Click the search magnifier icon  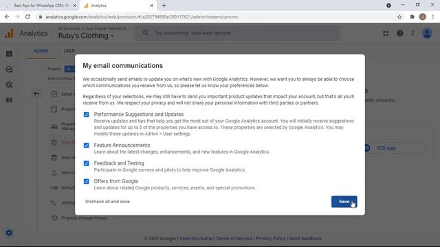pyautogui.click(x=146, y=33)
